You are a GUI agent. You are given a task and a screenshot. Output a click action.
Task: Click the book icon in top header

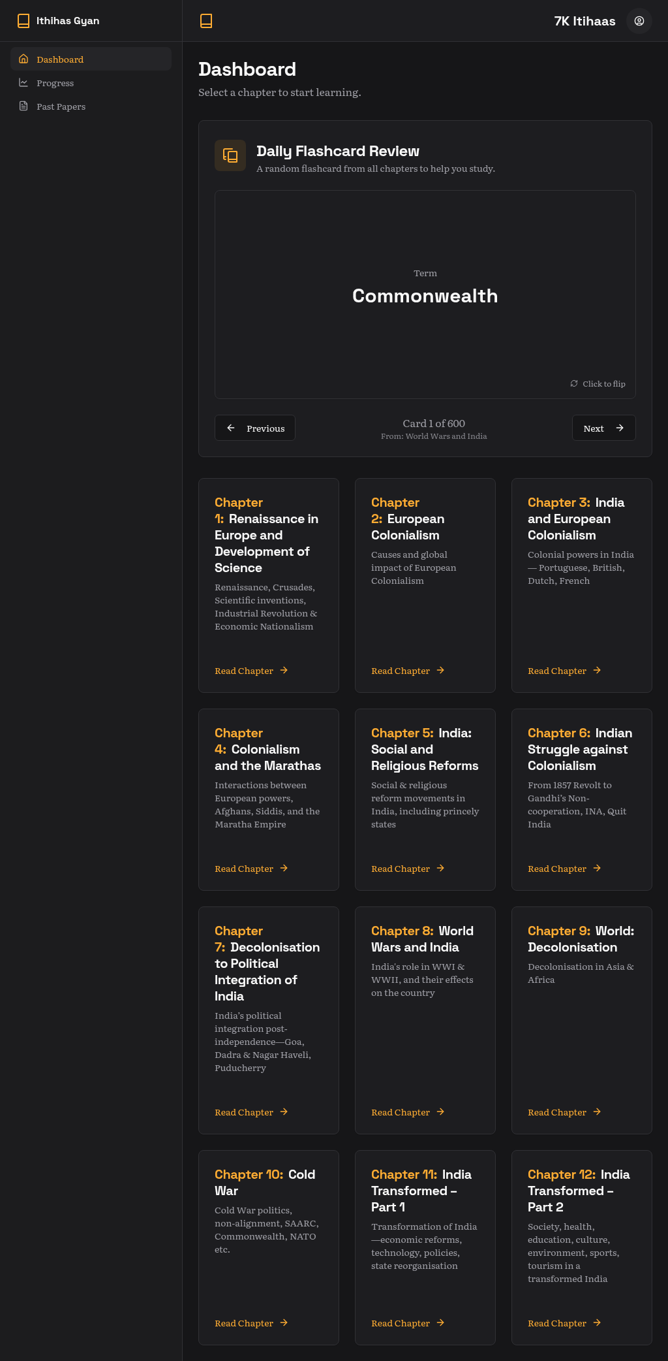pos(206,21)
